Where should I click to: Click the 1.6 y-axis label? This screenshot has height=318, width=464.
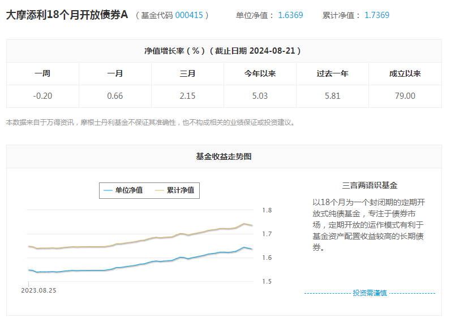267,258
